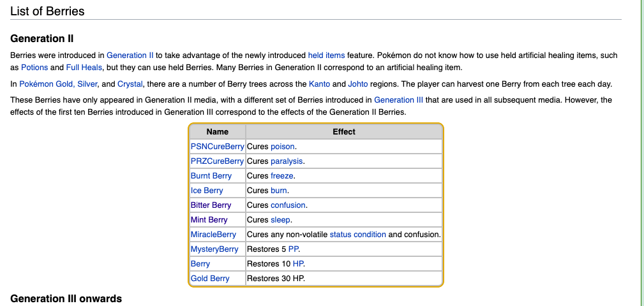This screenshot has height=306, width=644.
Task: Click the paralysis effect link
Action: point(287,161)
